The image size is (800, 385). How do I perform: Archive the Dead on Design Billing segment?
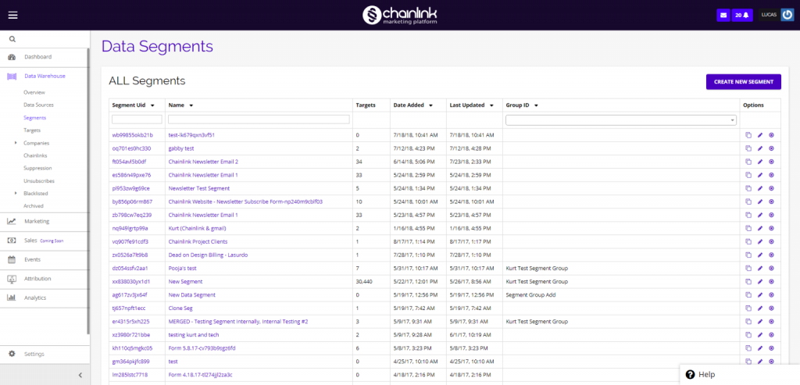771,255
